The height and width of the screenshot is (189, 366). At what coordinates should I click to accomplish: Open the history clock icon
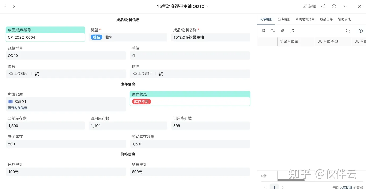(334, 6)
